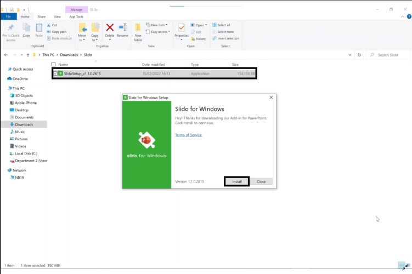The height and width of the screenshot is (274, 412).
Task: Switch to the View ribbon tab
Action: coord(57,16)
